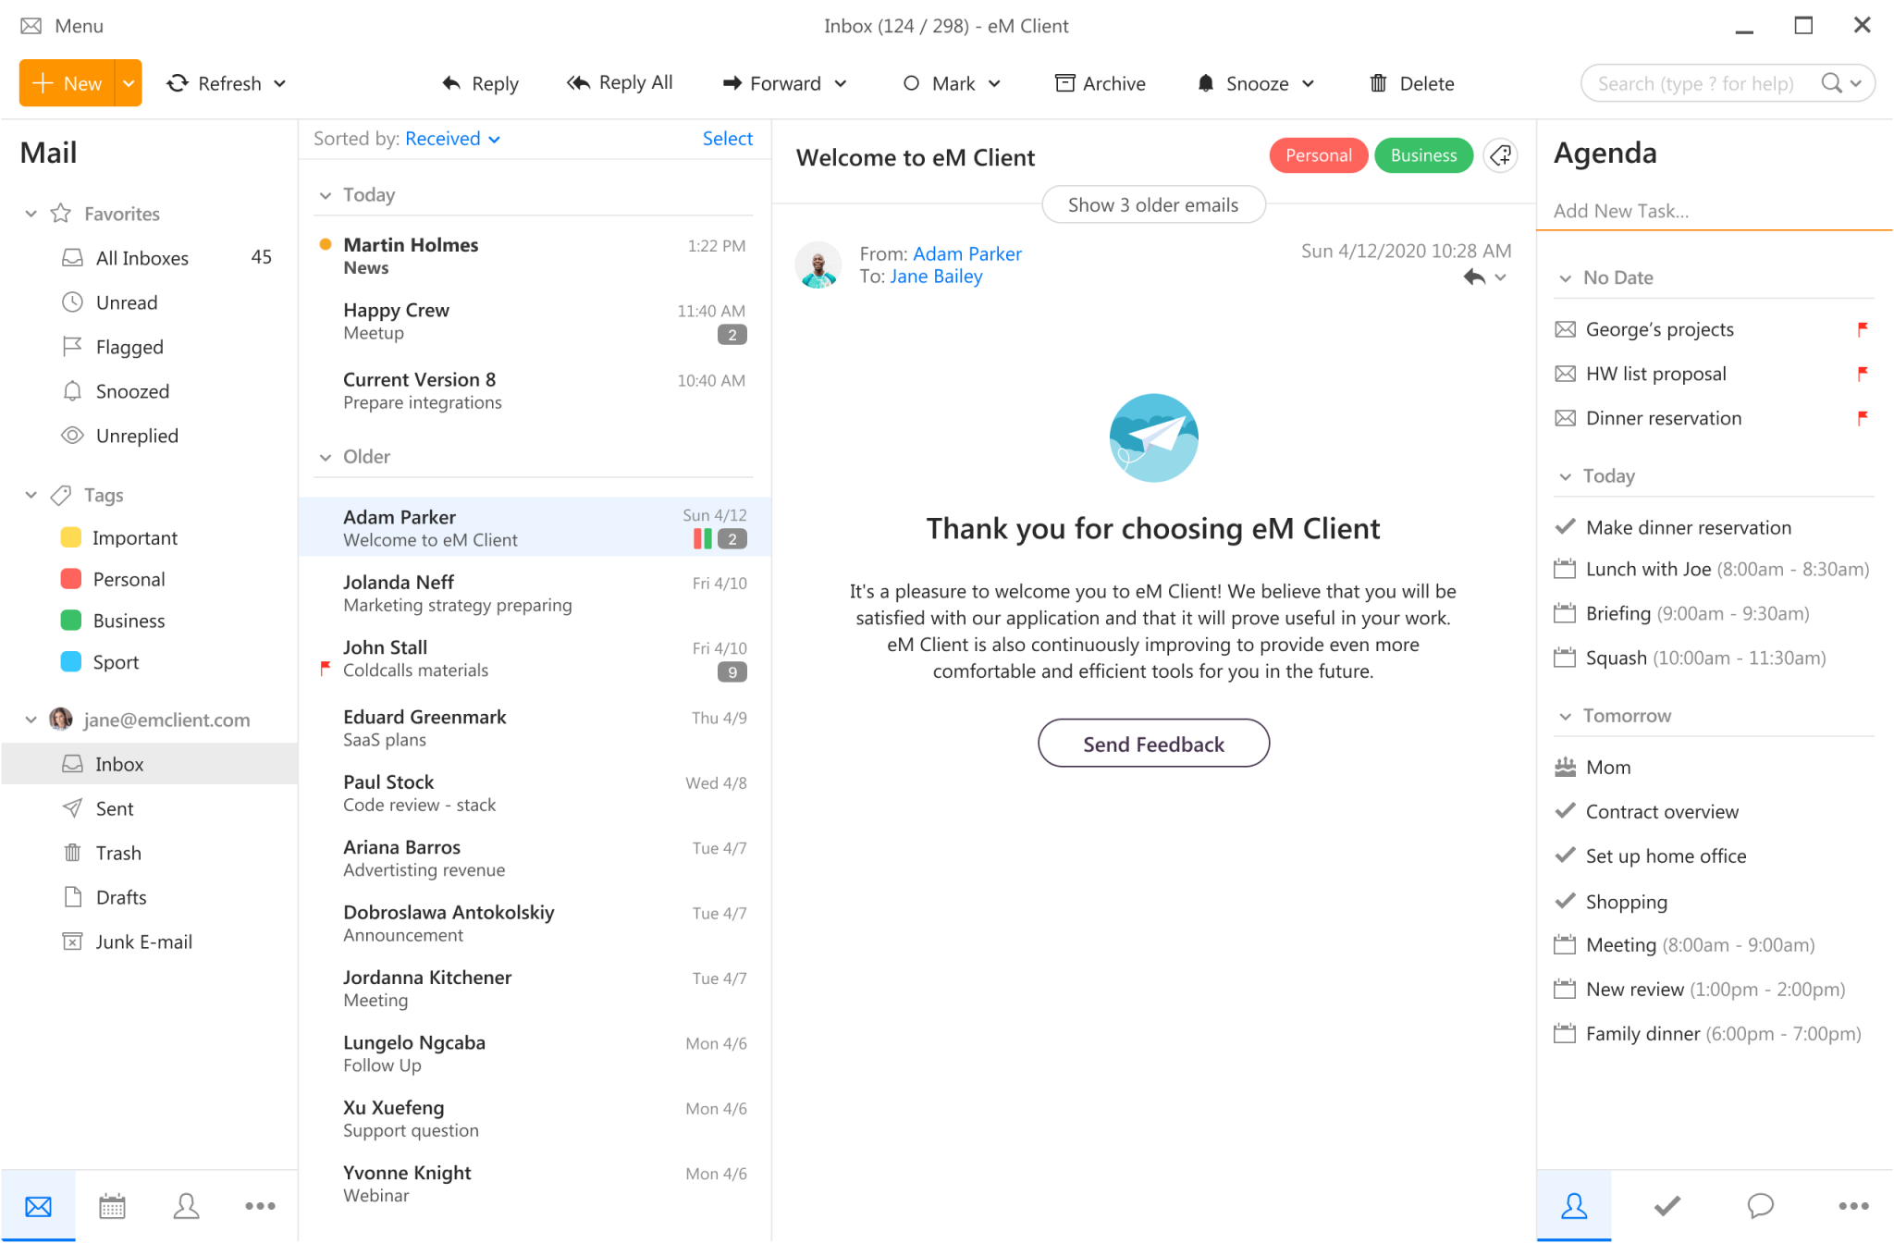Screen dimensions: 1894x1243
Task: Check off the Contract overview task
Action: pos(1565,811)
